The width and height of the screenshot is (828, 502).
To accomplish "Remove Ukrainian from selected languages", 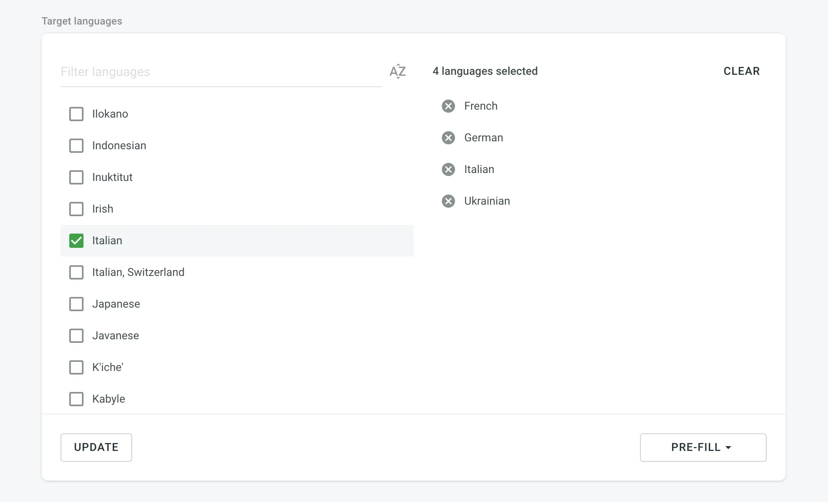I will tap(448, 201).
